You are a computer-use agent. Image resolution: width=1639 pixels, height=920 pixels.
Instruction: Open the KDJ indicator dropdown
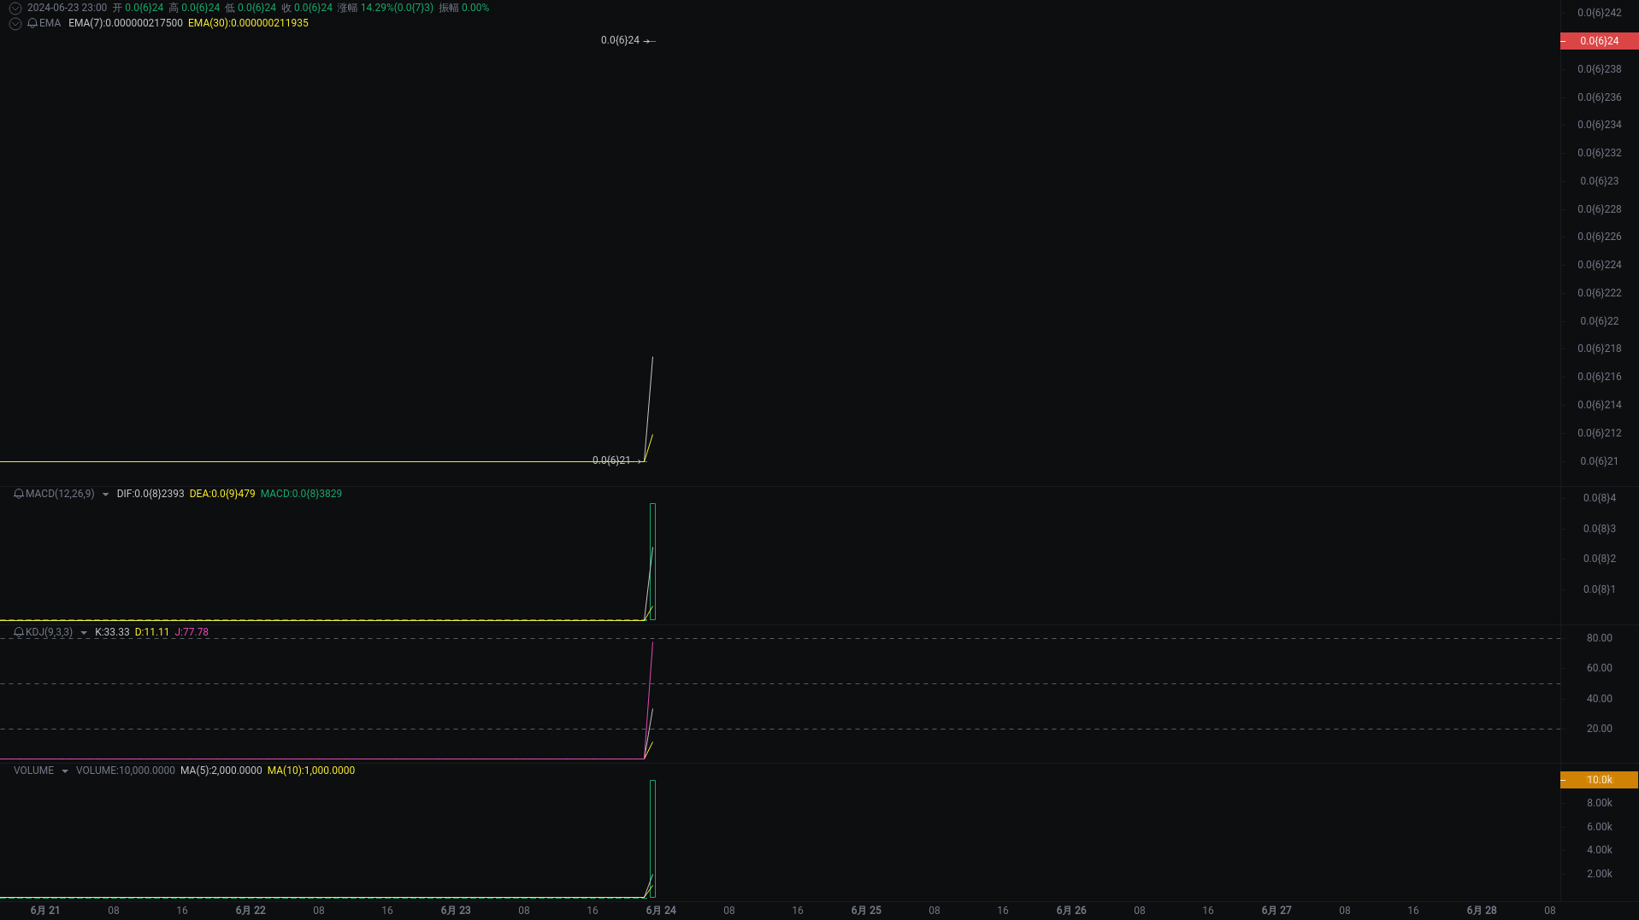pos(83,632)
